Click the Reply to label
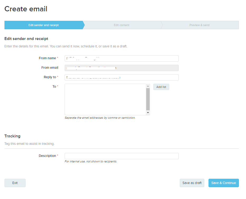 pos(50,77)
